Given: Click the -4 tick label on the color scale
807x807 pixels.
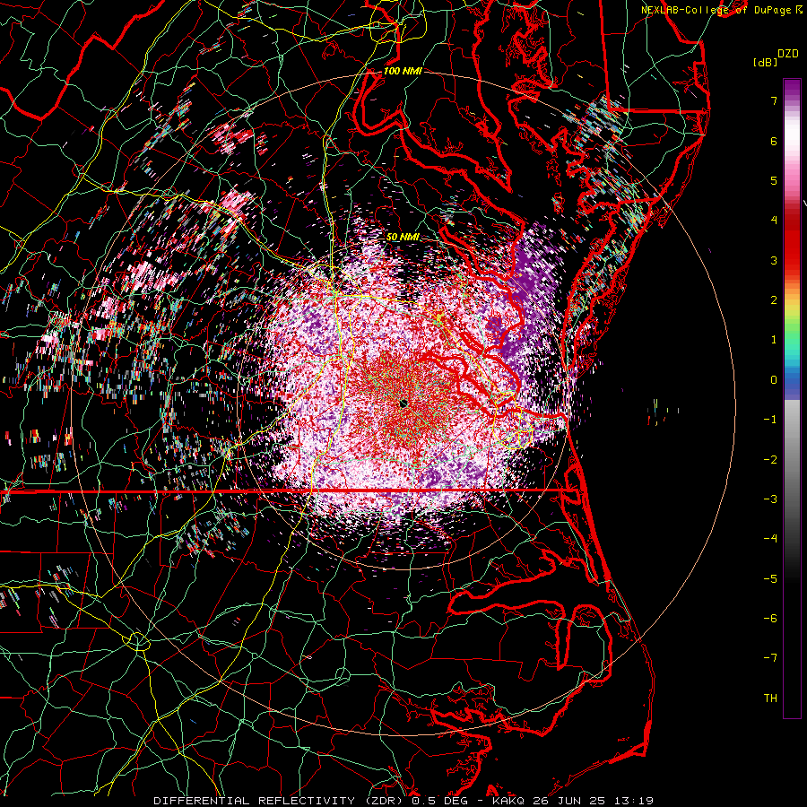Looking at the screenshot, I should 770,539.
